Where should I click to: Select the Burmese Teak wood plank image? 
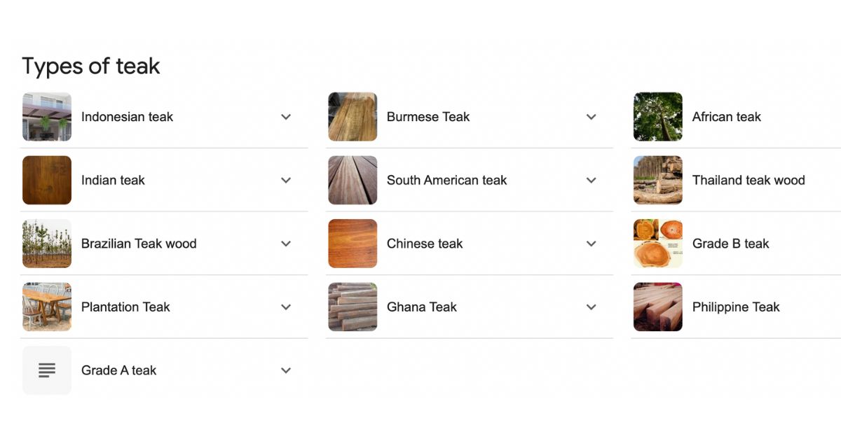point(353,116)
